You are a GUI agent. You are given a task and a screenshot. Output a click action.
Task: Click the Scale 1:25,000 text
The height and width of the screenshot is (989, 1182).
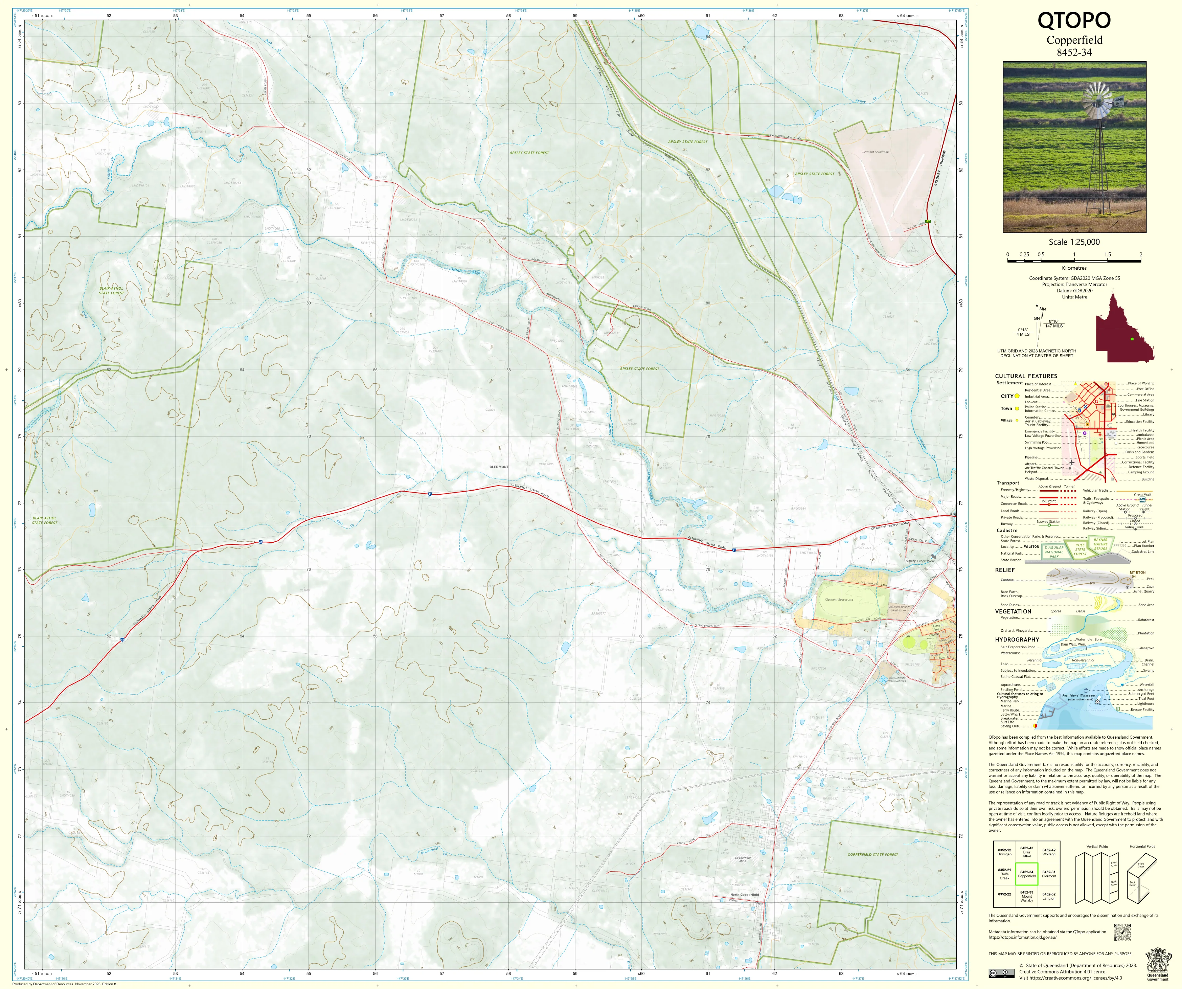pyautogui.click(x=1074, y=242)
